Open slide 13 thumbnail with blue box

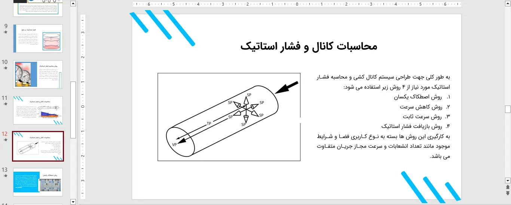38,182
